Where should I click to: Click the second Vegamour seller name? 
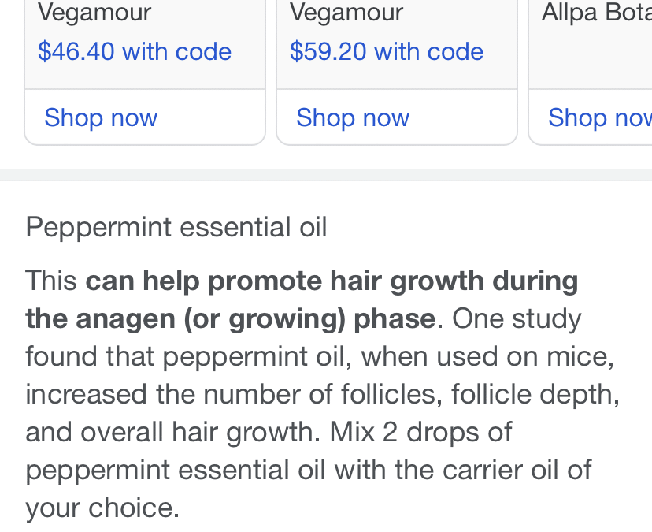(346, 13)
